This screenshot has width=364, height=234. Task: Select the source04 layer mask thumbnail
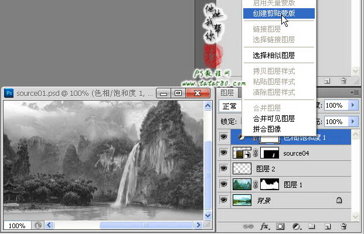[270, 153]
